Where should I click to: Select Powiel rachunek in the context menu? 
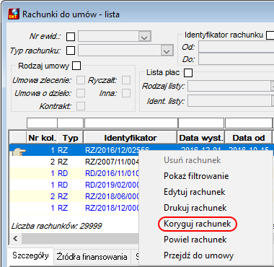click(x=195, y=240)
